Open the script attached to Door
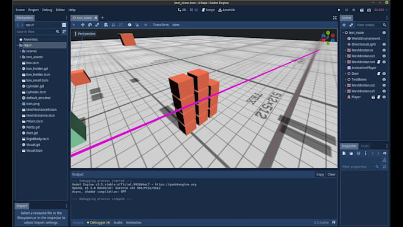Viewport: 403px width, 227px height. [379, 73]
